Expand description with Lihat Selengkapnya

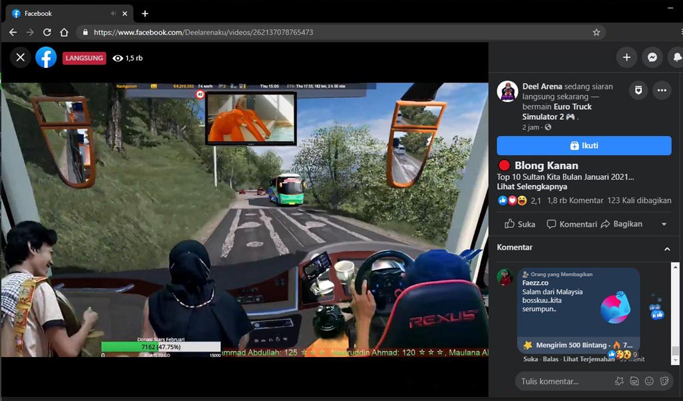click(x=532, y=187)
